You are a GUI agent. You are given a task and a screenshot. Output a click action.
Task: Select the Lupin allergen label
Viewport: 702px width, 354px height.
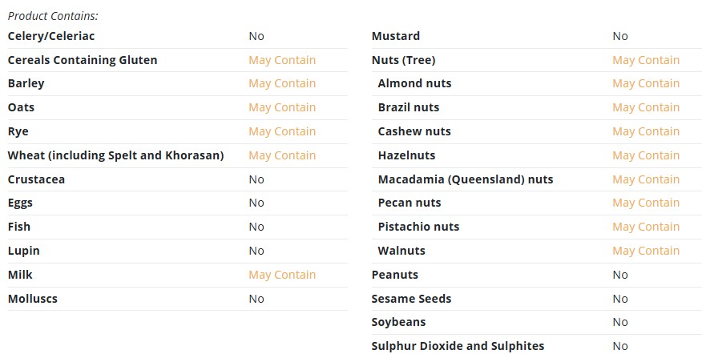(24, 251)
